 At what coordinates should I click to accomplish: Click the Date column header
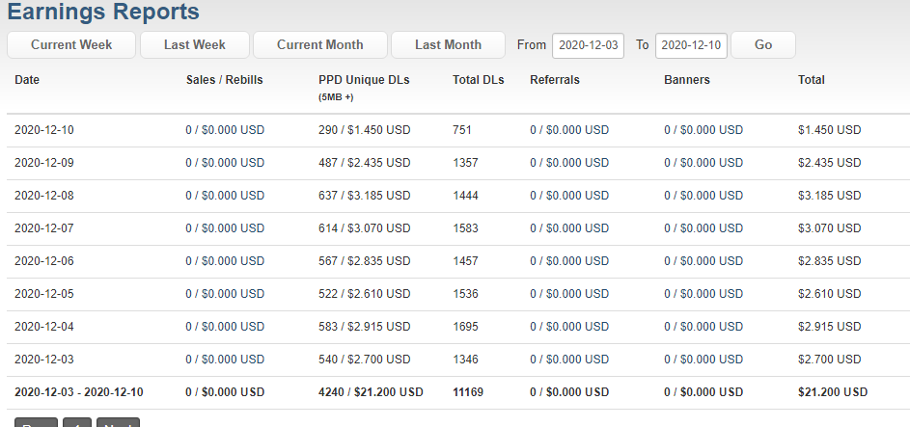click(27, 80)
